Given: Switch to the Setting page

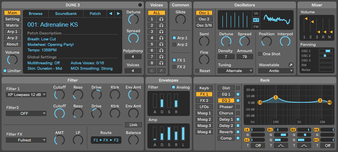Looking at the screenshot, I should 12,19.
